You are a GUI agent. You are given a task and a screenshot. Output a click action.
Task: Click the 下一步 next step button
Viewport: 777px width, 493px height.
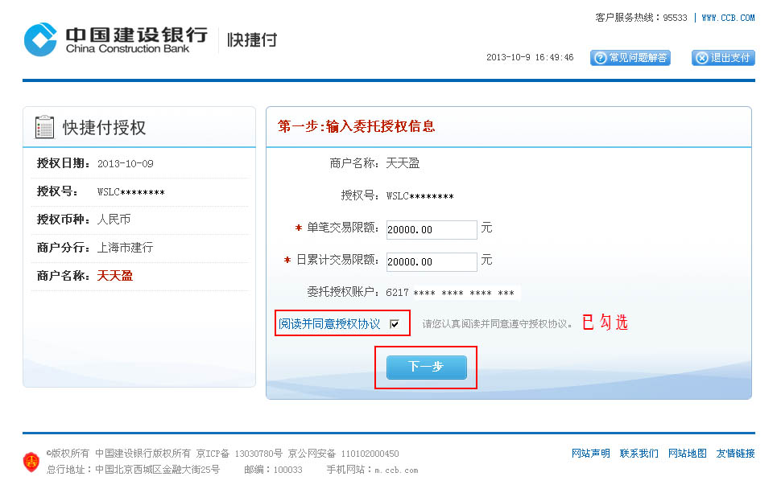coord(426,367)
